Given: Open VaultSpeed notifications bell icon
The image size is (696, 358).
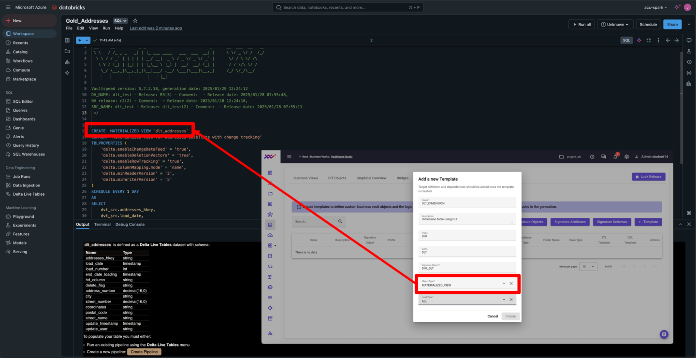Looking at the screenshot, I should [615, 157].
